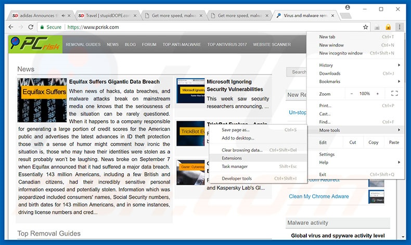Screen dimensions: 411x245
Task: Open Developer tools from submenu
Action: (x=258, y=178)
